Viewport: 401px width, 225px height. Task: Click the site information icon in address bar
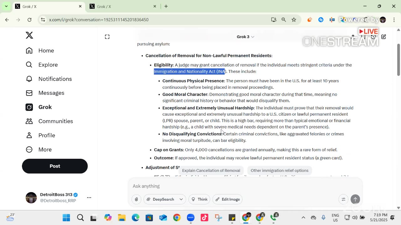click(43, 20)
